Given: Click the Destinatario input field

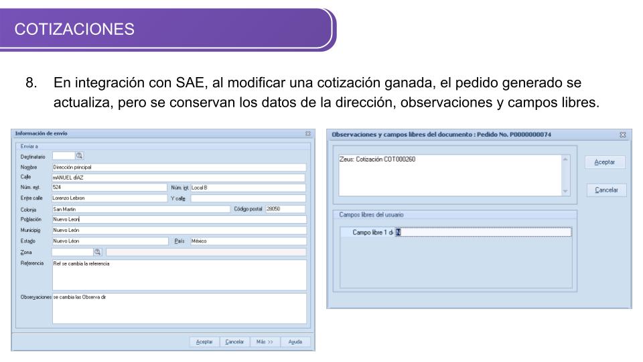Looking at the screenshot, I should (64, 156).
